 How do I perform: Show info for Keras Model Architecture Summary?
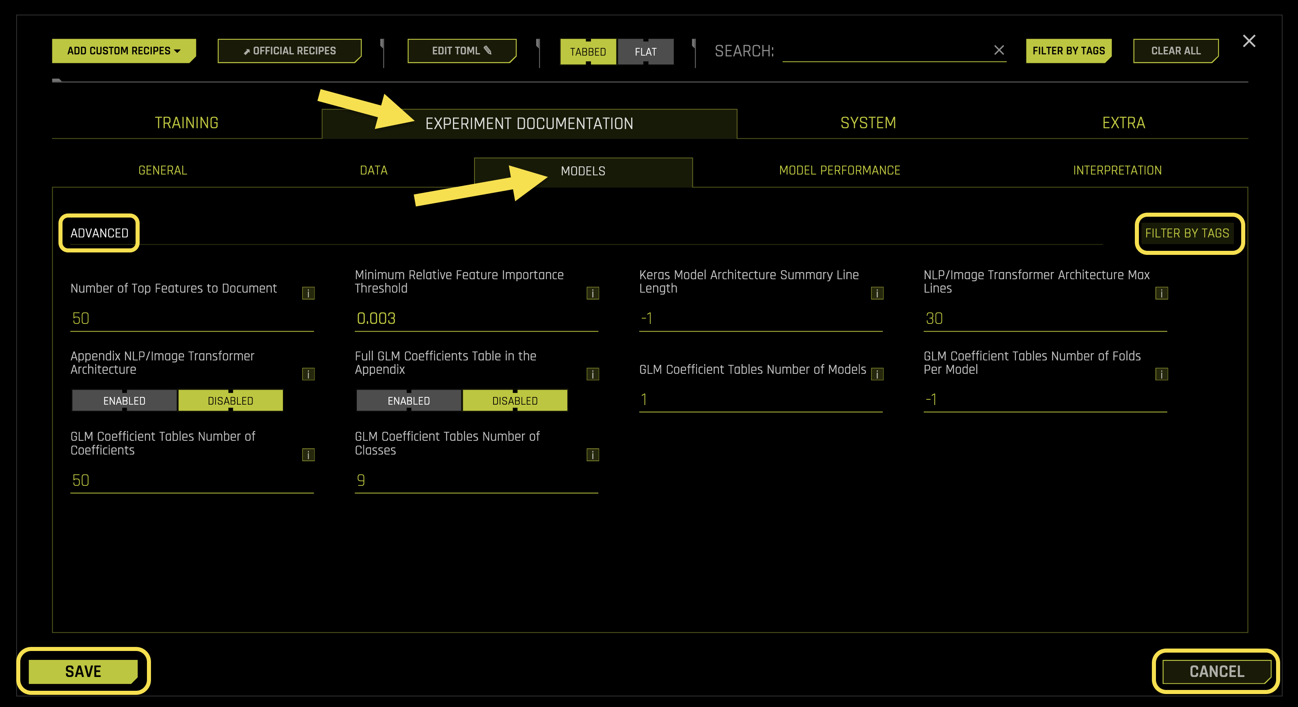(x=877, y=293)
